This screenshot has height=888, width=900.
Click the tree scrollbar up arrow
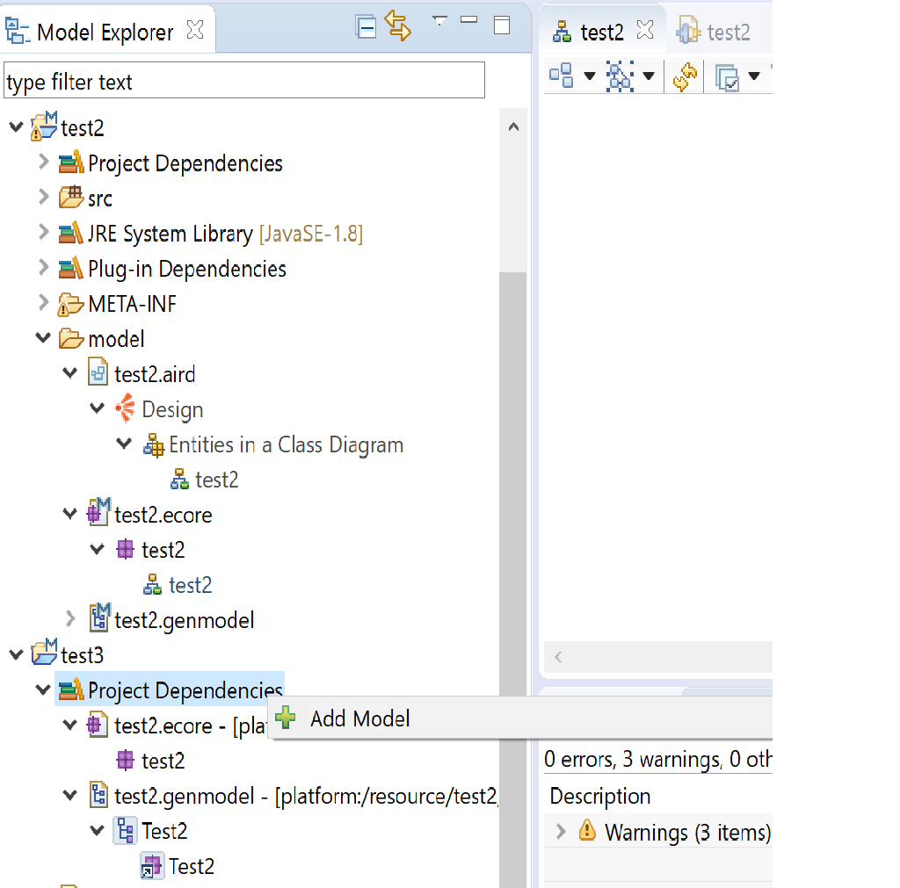tap(513, 126)
